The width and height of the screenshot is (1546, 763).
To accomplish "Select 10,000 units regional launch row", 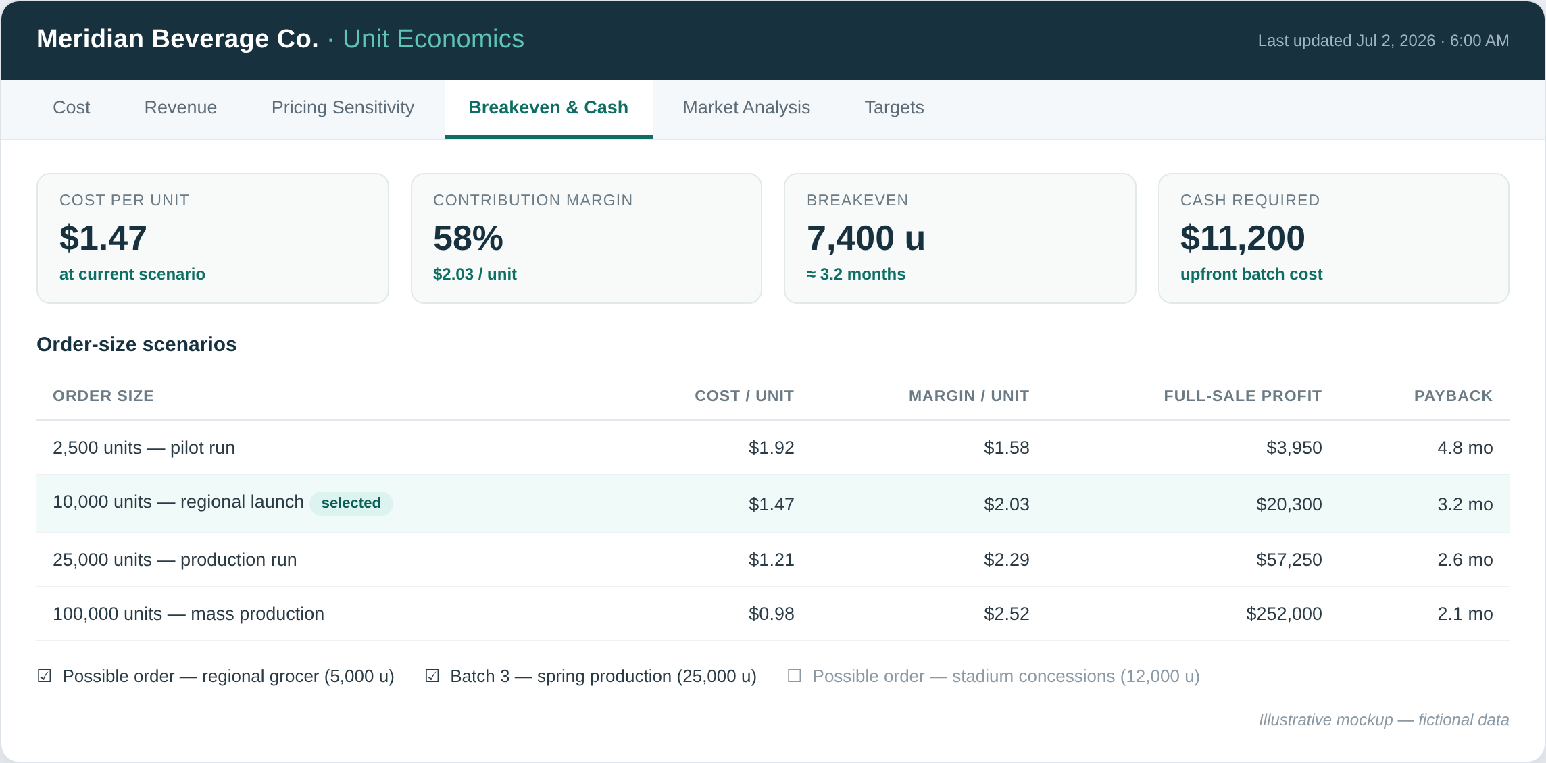I will (x=773, y=504).
